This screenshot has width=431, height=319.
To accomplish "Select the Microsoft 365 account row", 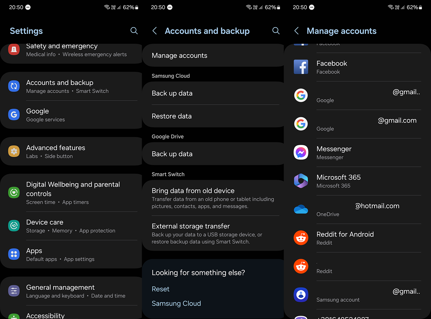I will point(357,181).
